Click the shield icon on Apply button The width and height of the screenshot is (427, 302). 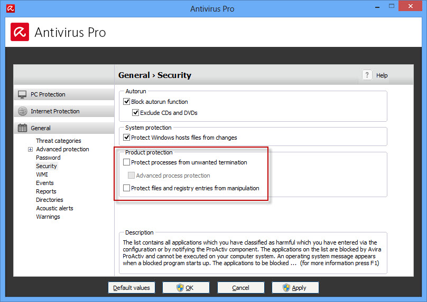(286, 288)
